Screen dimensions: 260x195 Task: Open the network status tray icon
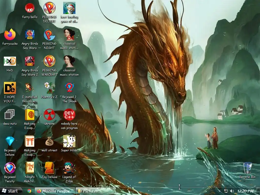(226, 191)
